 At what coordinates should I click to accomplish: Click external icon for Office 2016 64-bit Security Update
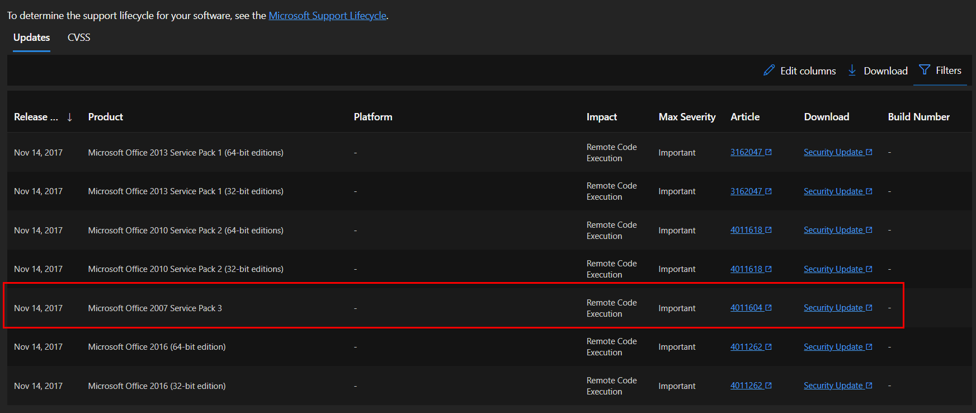coord(869,347)
